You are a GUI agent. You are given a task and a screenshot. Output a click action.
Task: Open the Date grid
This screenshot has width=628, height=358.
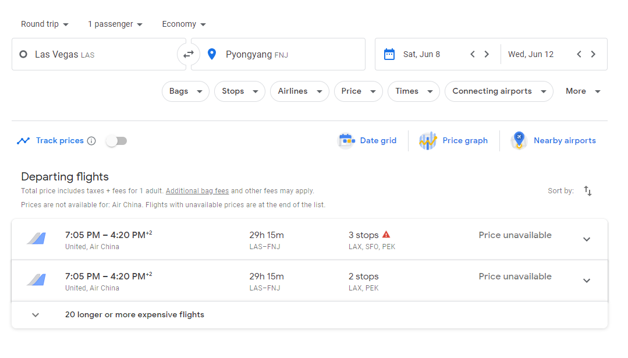point(367,140)
